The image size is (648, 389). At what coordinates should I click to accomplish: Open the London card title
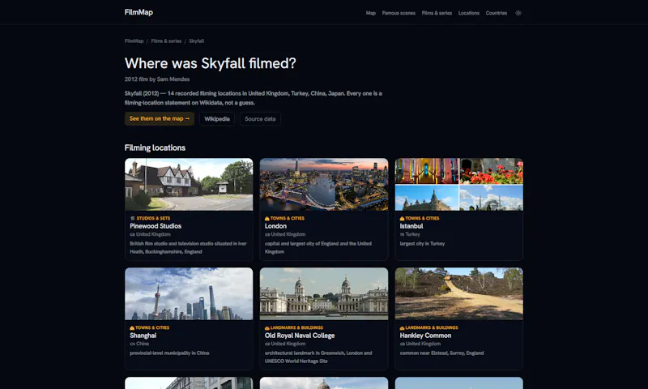[275, 226]
